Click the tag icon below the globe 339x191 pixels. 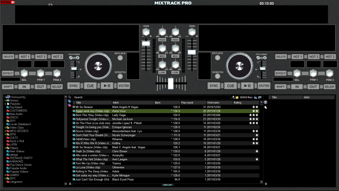(266, 107)
